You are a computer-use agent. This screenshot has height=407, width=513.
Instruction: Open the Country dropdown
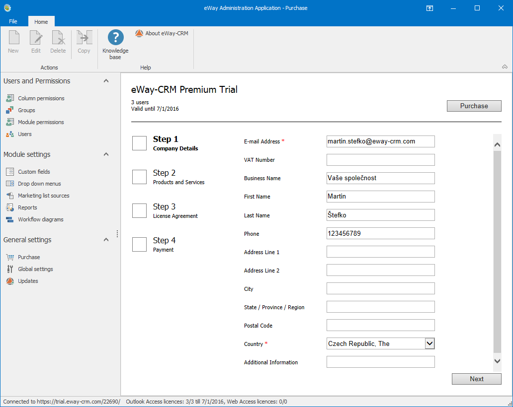429,343
